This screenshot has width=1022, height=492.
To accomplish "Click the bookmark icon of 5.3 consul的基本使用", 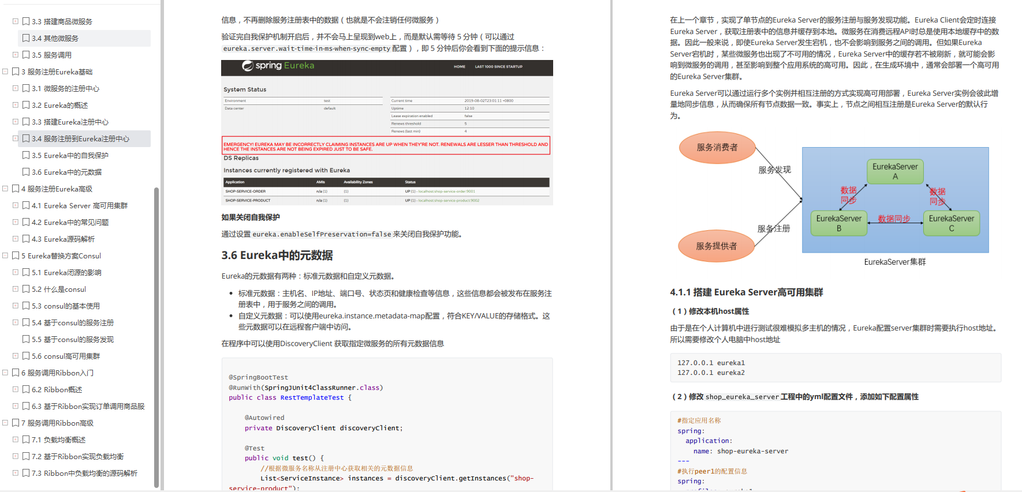I will (x=26, y=306).
